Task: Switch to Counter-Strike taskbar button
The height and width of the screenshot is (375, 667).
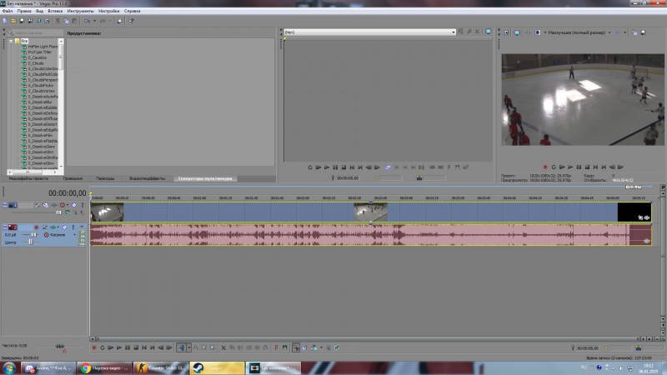Action: [x=161, y=368]
